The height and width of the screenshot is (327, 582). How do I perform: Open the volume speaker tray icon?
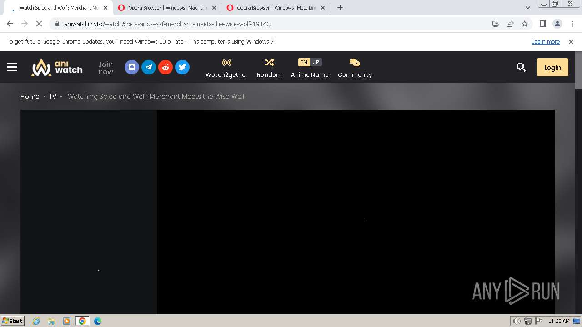click(x=517, y=321)
